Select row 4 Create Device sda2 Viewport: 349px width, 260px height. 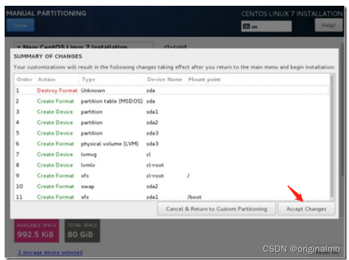172,122
